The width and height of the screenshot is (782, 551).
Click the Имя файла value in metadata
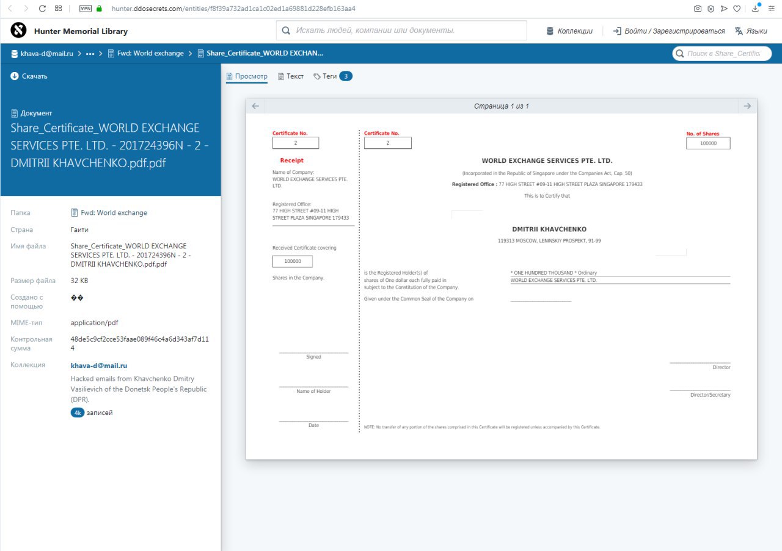click(x=131, y=255)
